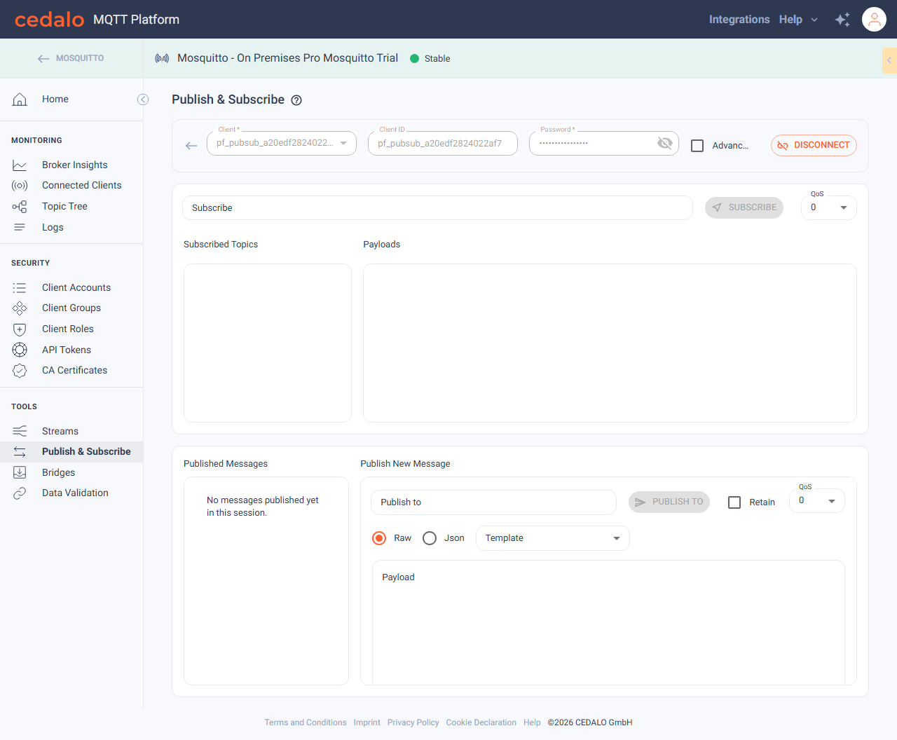
Task: Open the Subscribe QoS dropdown
Action: [829, 207]
